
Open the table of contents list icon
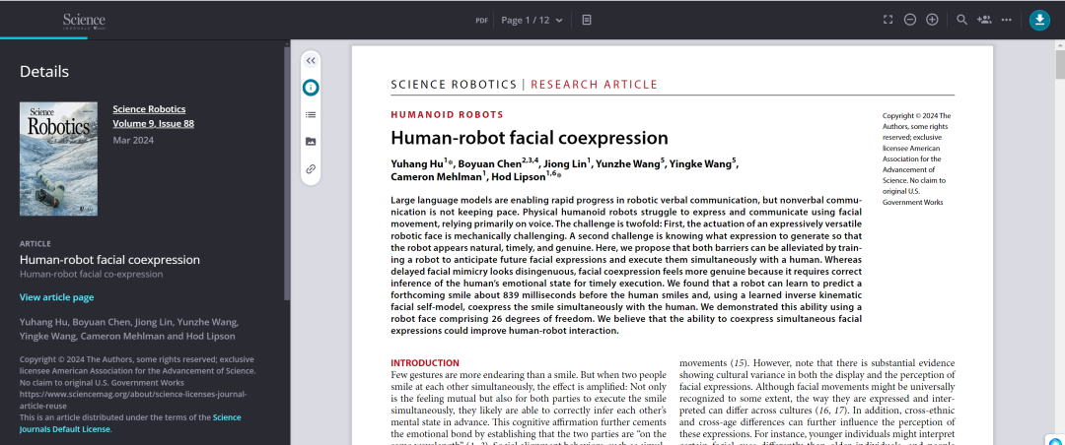[311, 114]
